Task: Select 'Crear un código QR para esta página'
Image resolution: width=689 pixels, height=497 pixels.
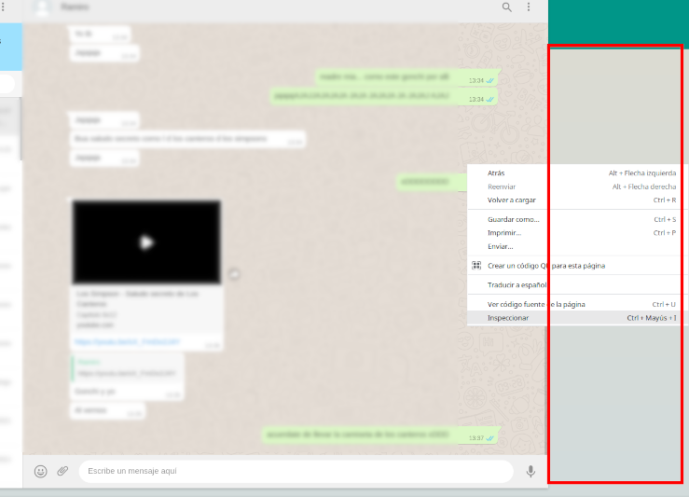Action: (x=545, y=266)
